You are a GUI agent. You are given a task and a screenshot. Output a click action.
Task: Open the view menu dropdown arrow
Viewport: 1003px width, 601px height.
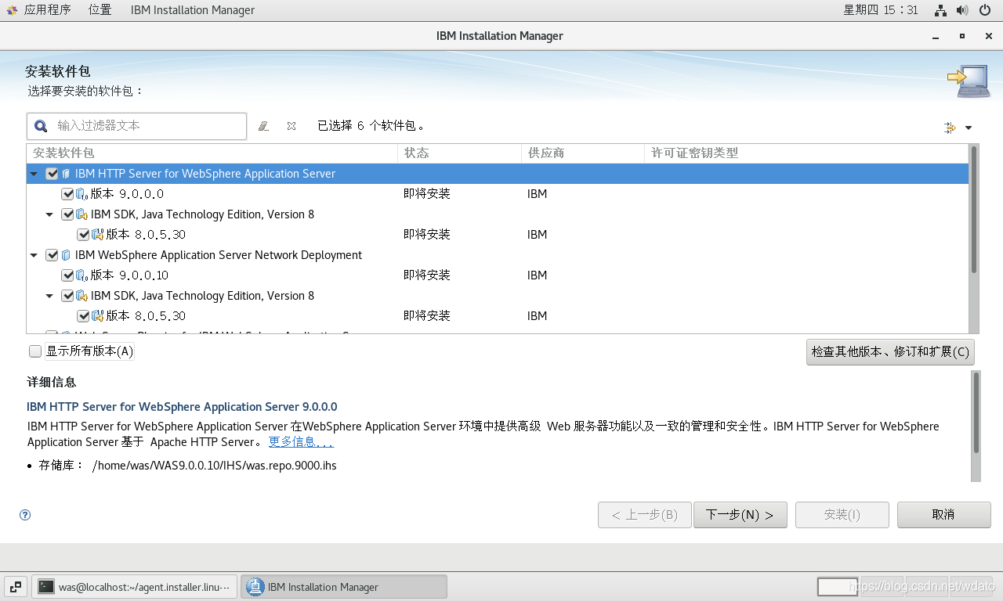pos(969,128)
